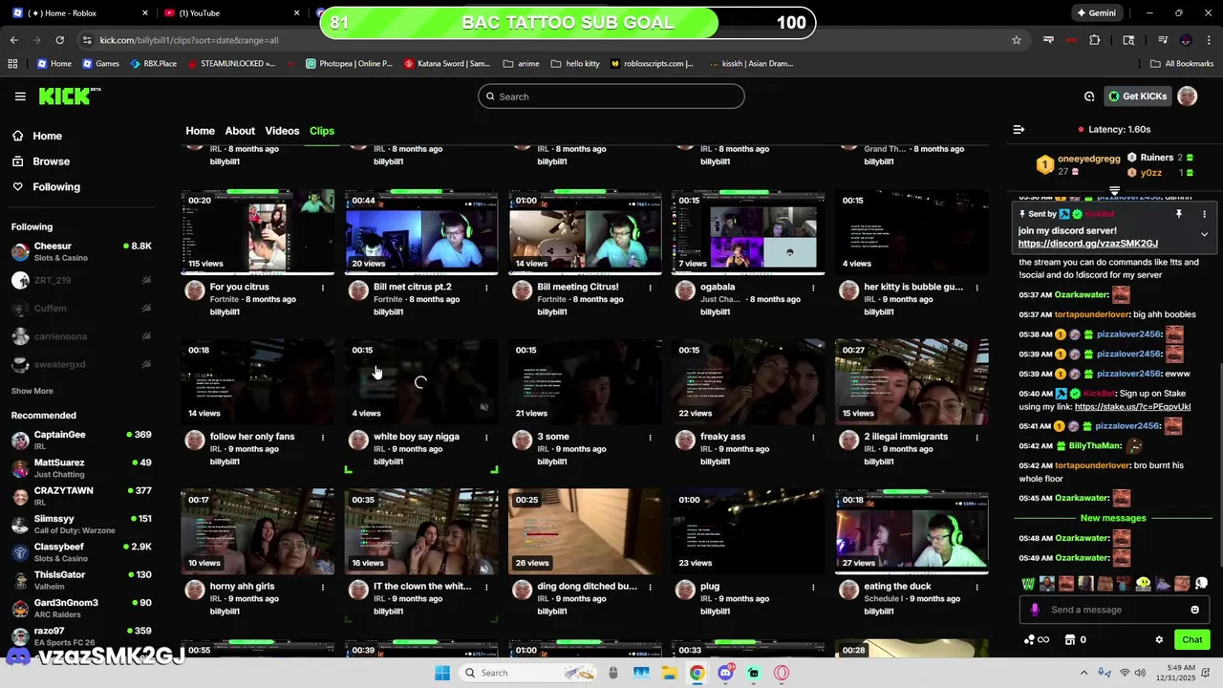Open the chat shop icon
This screenshot has height=688, width=1223.
click(x=1070, y=640)
